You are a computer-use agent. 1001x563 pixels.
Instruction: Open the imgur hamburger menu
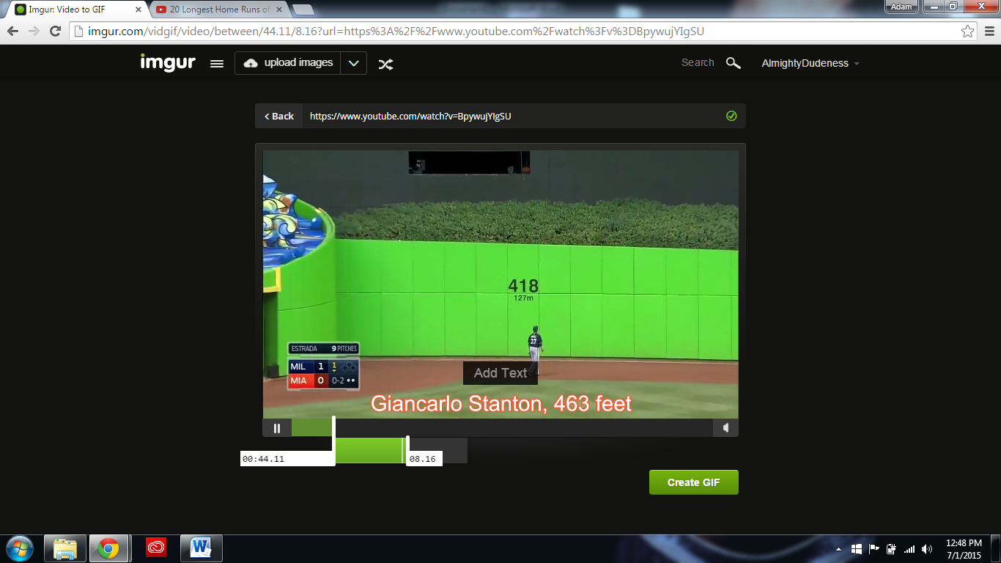217,63
